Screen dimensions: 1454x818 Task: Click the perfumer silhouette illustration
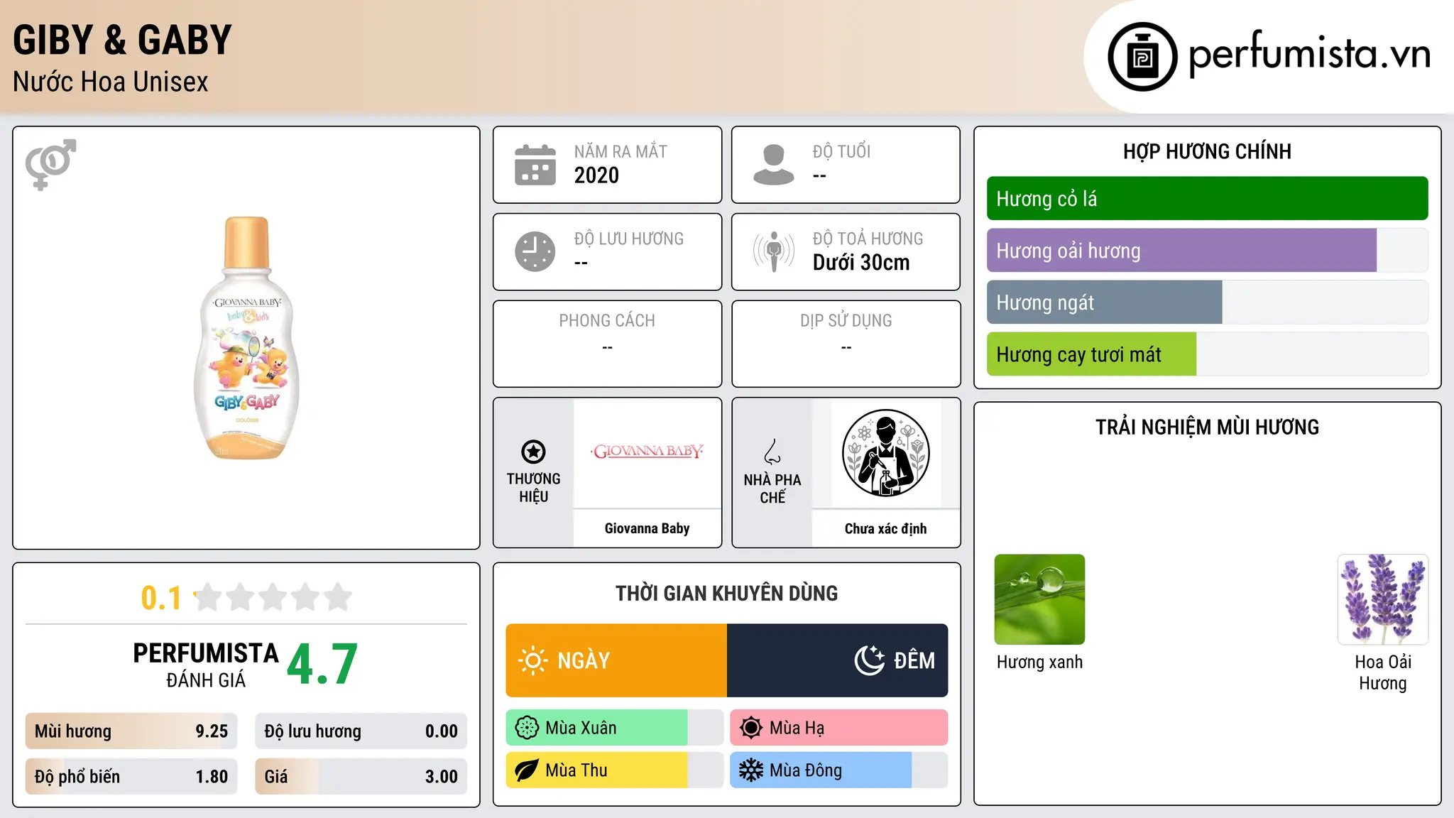pos(885,453)
